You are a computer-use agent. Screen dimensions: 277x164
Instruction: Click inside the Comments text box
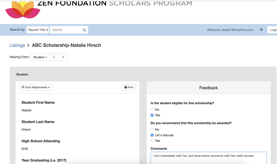pos(209,158)
